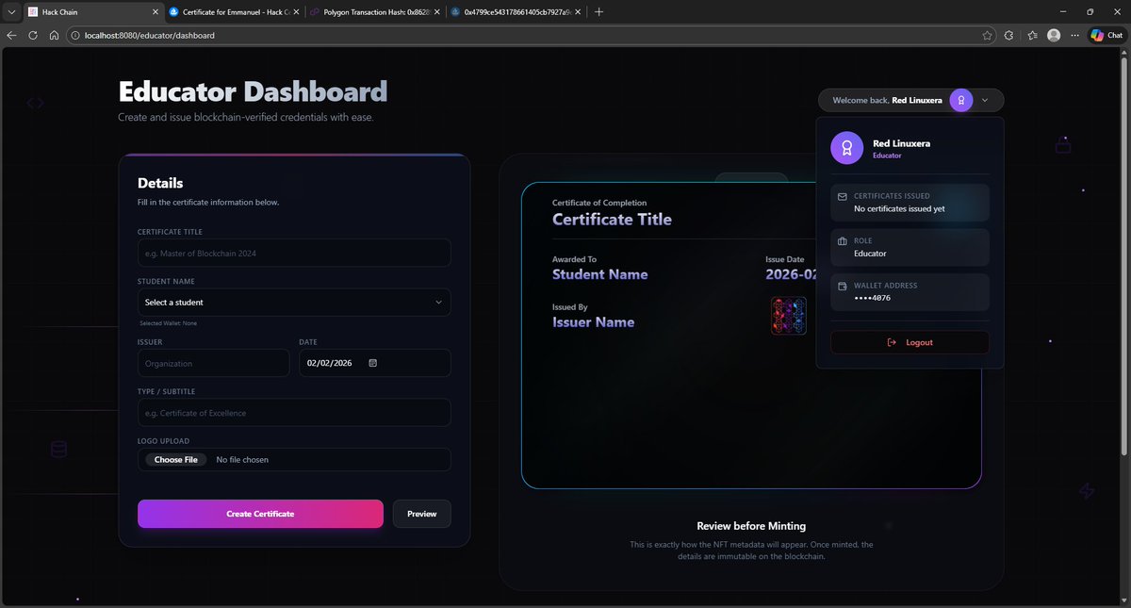Open browser extensions puzzle icon
This screenshot has height=608, width=1131.
(x=1009, y=35)
